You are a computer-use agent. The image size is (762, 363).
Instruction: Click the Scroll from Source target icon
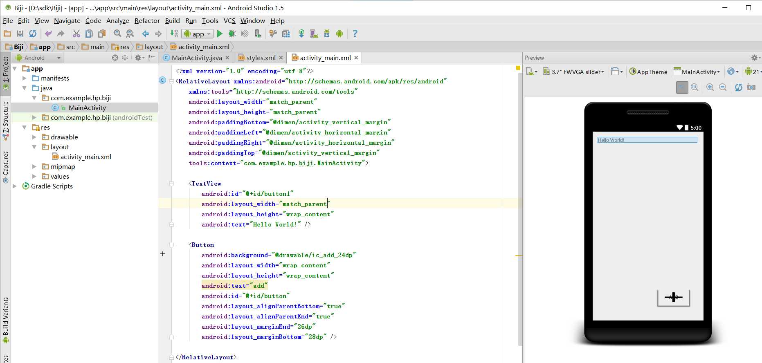pyautogui.click(x=115, y=58)
